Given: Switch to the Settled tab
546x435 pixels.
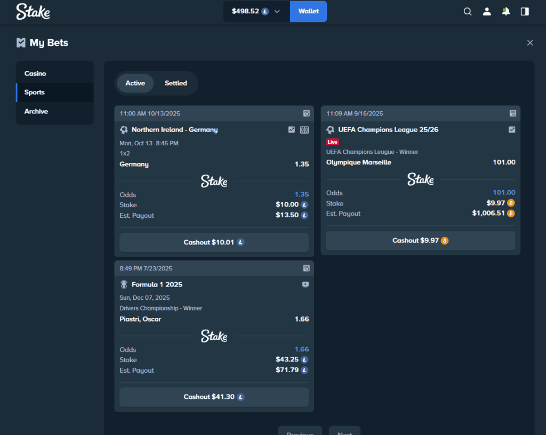Looking at the screenshot, I should point(175,83).
